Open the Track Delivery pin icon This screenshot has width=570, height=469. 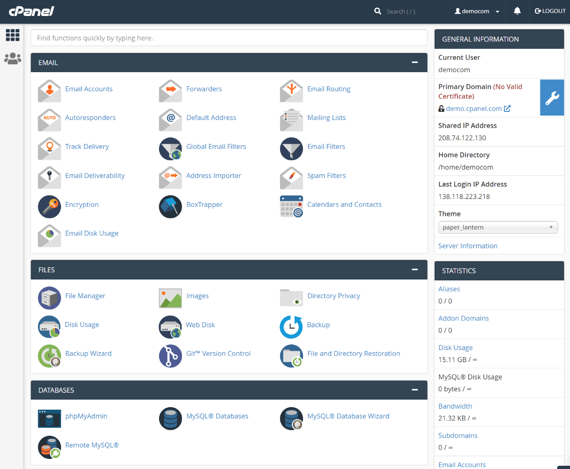click(49, 148)
